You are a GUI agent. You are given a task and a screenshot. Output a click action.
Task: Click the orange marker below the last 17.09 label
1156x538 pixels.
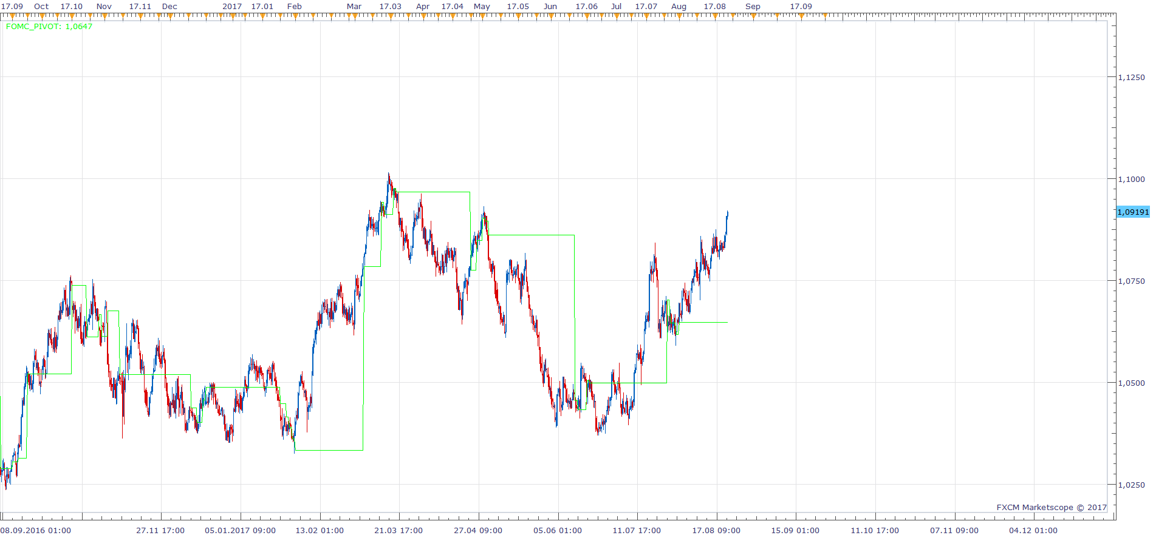(x=801, y=17)
